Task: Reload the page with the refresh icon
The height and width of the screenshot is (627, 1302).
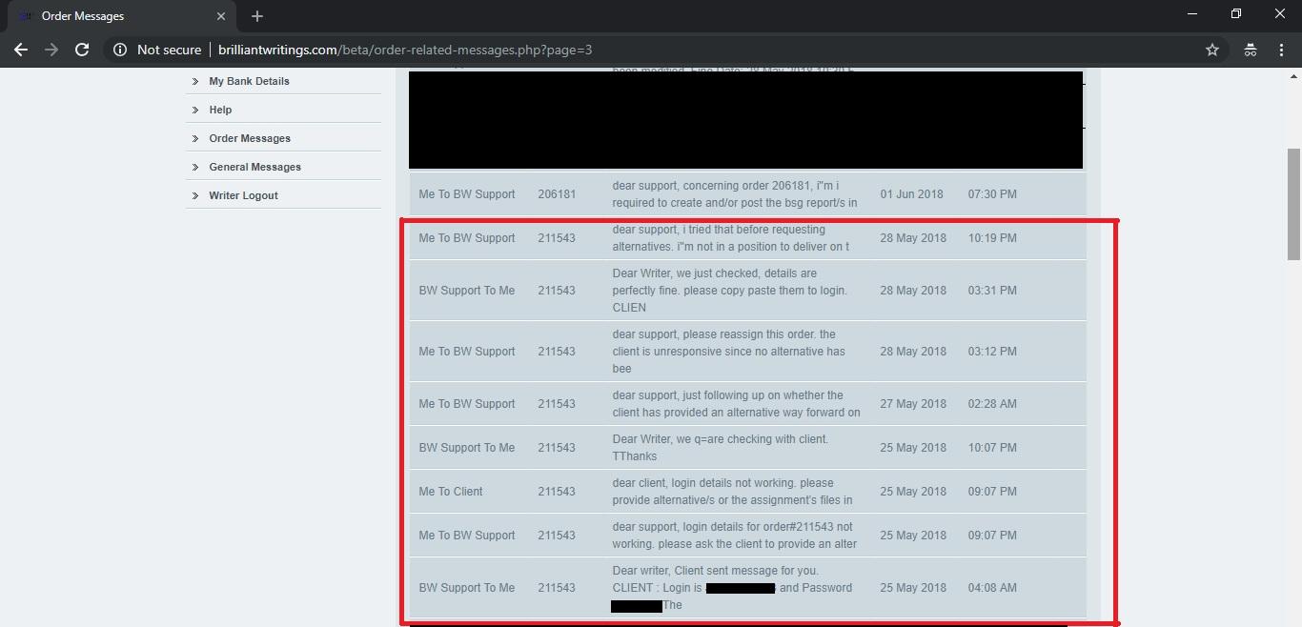Action: point(82,50)
